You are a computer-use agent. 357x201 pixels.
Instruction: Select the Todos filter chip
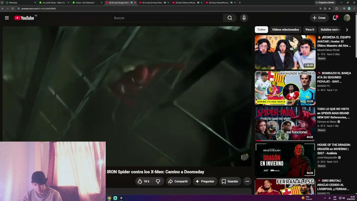[261, 30]
